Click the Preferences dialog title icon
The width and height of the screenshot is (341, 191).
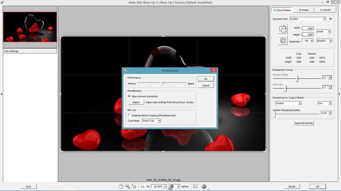click(x=125, y=70)
